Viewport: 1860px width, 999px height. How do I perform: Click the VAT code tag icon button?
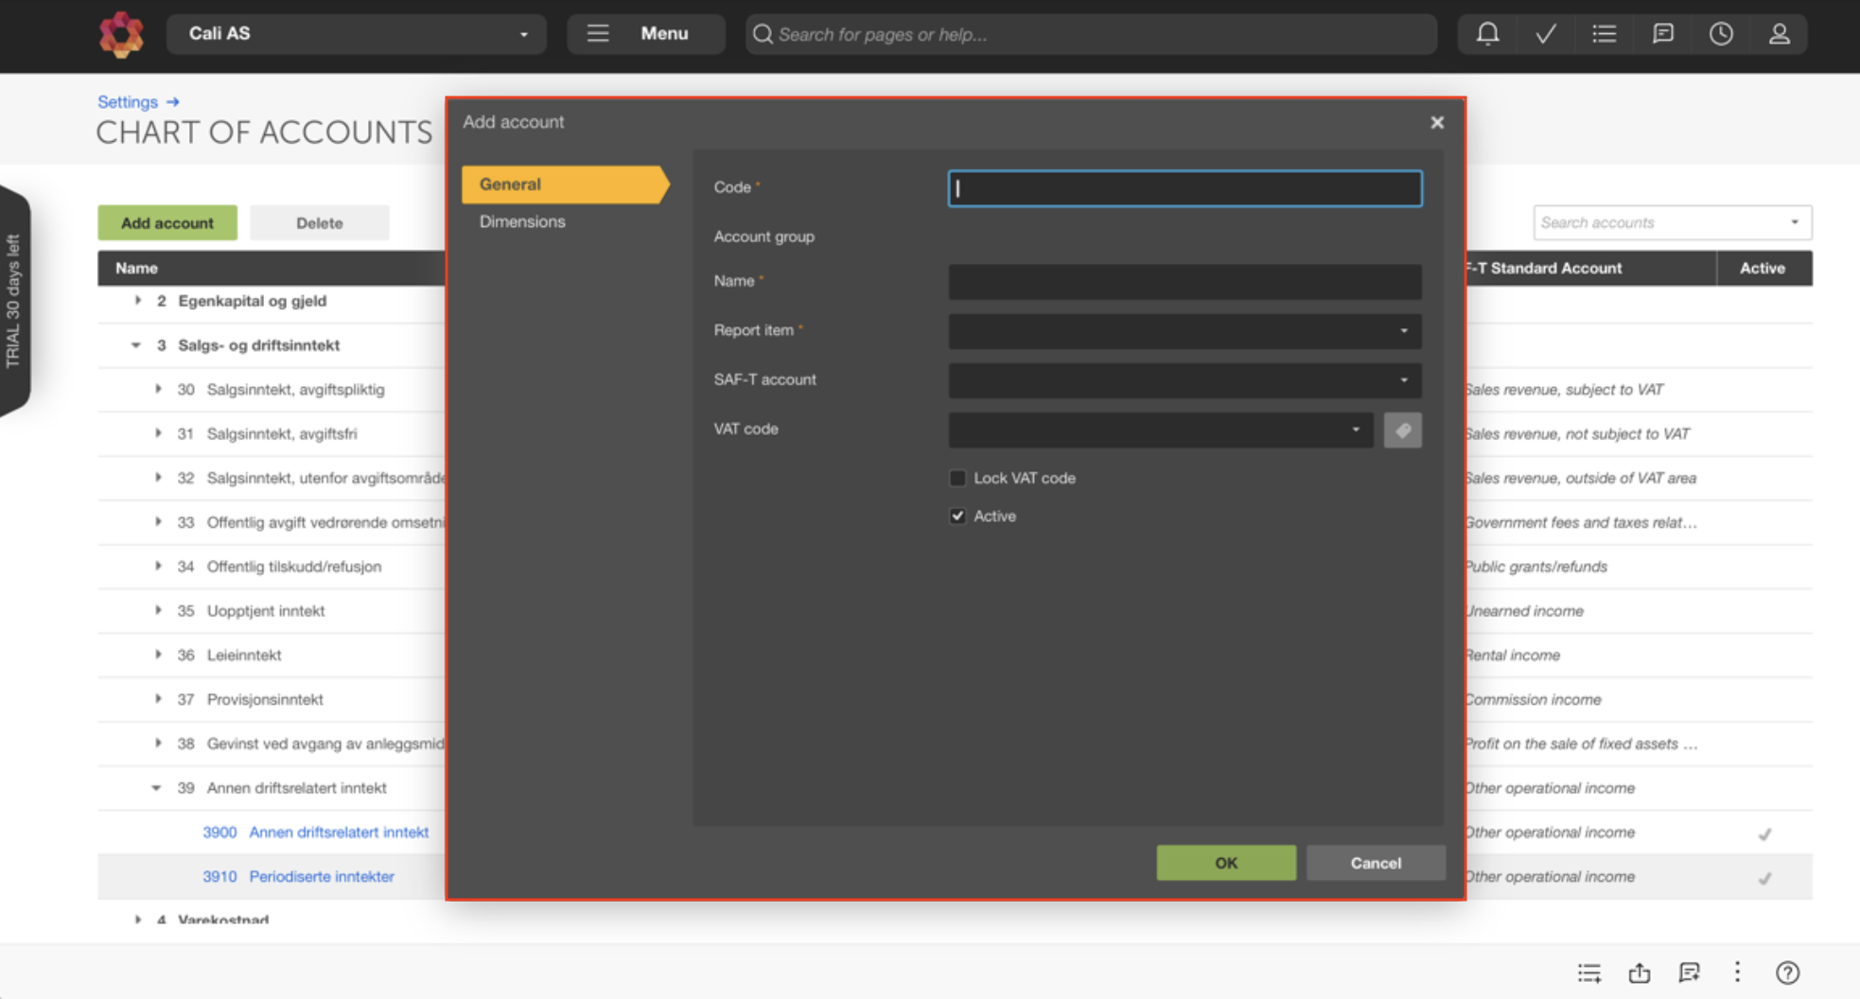[x=1402, y=429]
